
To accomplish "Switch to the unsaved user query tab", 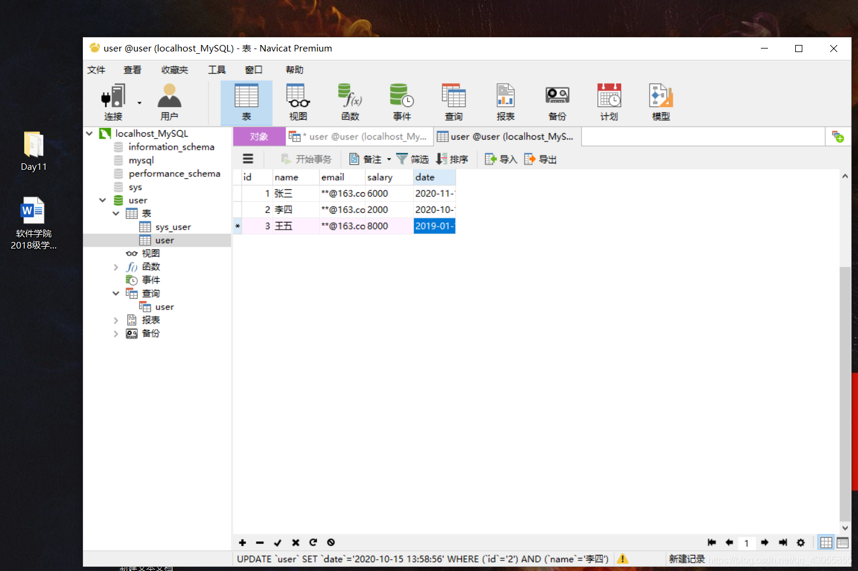I will pos(359,137).
